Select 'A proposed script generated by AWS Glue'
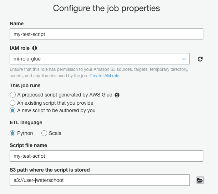The image size is (218, 194). pos(13,95)
